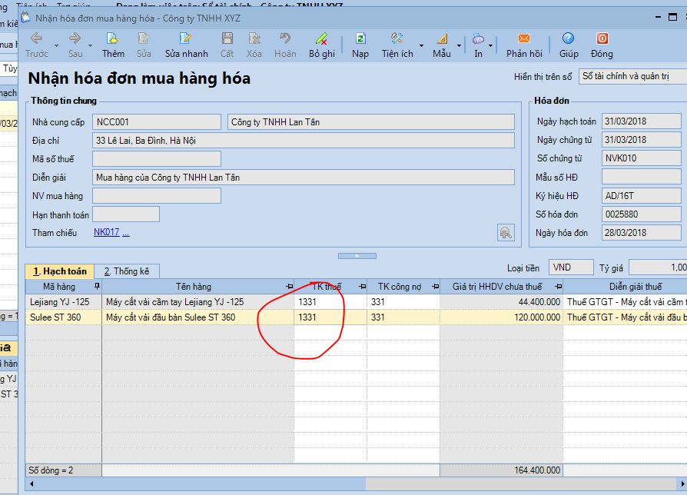687x495 pixels.
Task: Click the NV mua hàng field
Action: click(157, 195)
